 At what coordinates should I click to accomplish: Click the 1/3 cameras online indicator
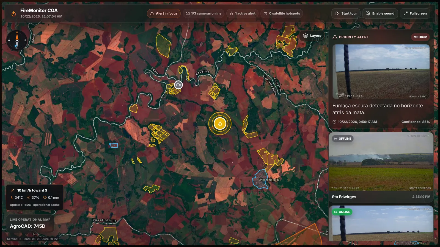click(x=204, y=13)
